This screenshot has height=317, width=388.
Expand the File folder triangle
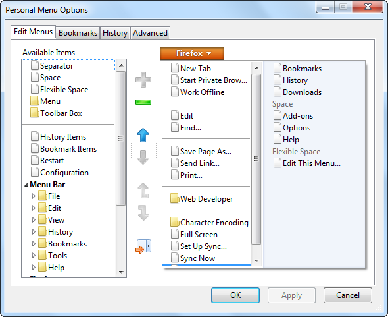[34, 196]
